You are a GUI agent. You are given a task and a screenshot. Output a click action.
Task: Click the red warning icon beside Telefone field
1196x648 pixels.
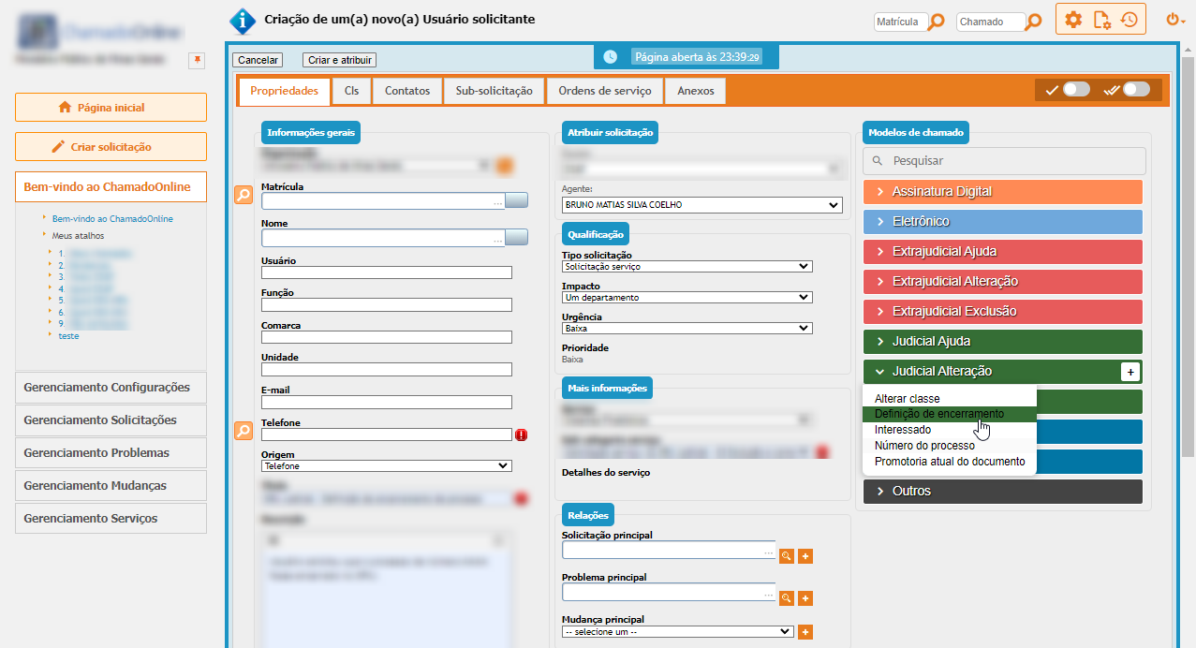point(522,434)
